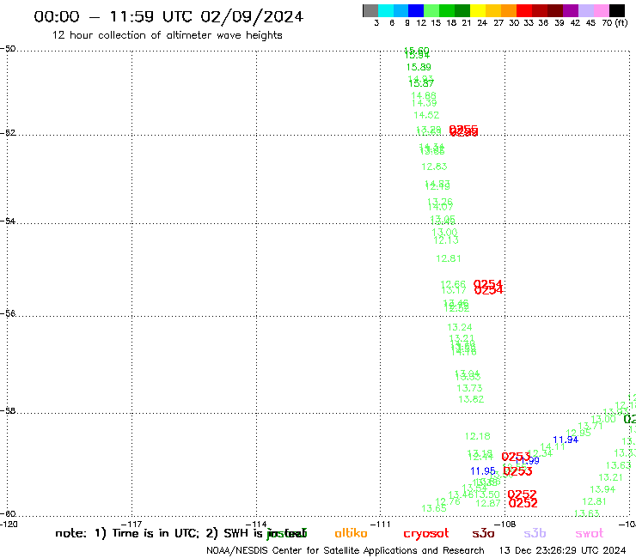Select the wave height value '13.24'
The width and height of the screenshot is (636, 558).
coord(460,327)
